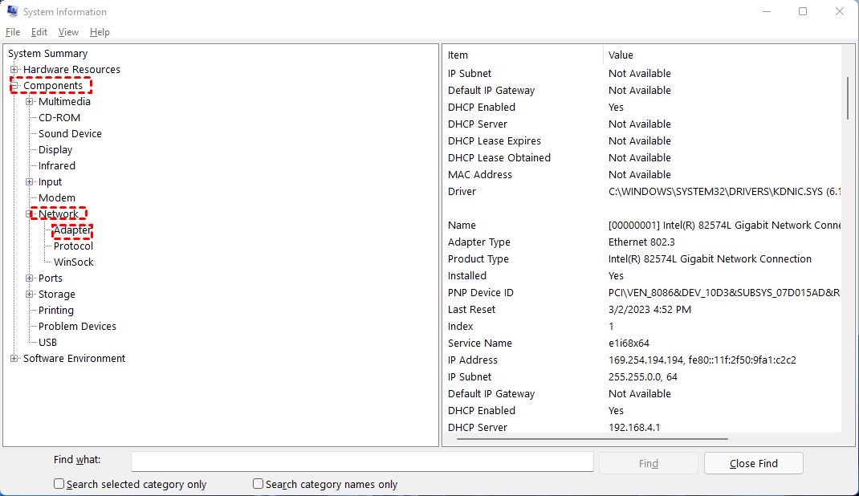
Task: Select the Protocol item under Network
Action: [73, 246]
